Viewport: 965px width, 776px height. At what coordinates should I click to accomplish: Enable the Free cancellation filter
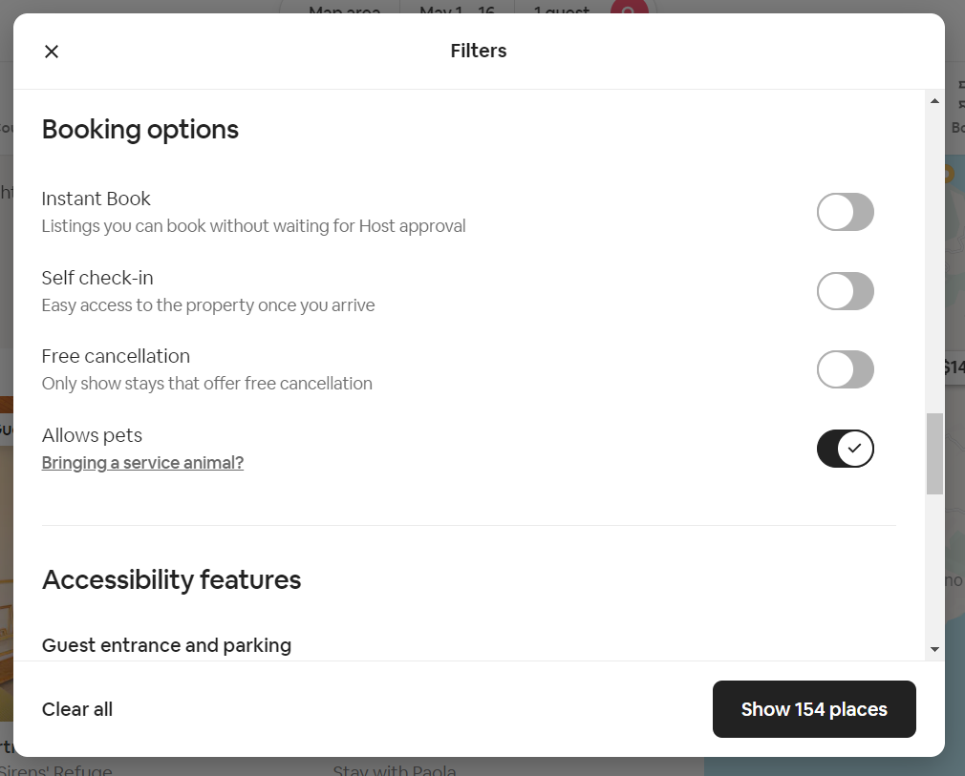coord(846,369)
